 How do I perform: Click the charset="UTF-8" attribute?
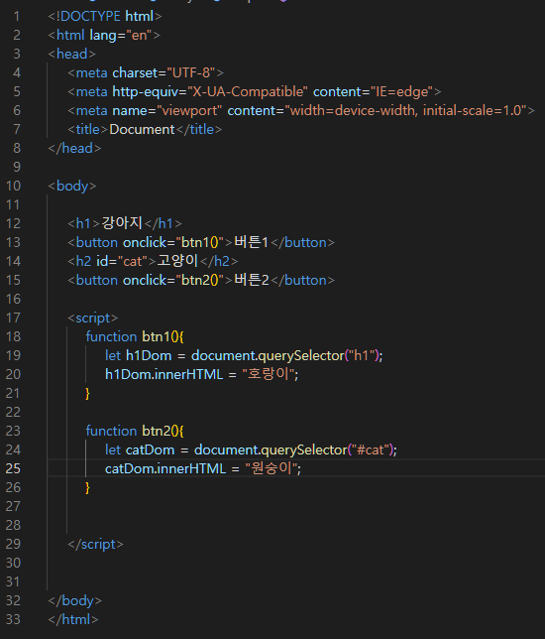coord(163,73)
